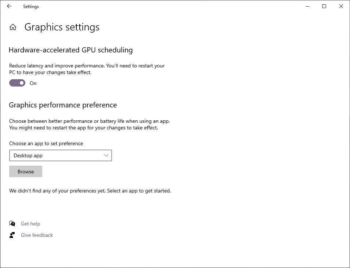Click the 'On' label beside the toggle
The height and width of the screenshot is (268, 350).
[33, 83]
